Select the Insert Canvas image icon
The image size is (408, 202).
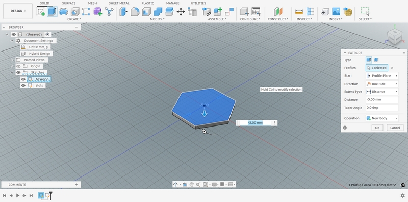(x=336, y=11)
